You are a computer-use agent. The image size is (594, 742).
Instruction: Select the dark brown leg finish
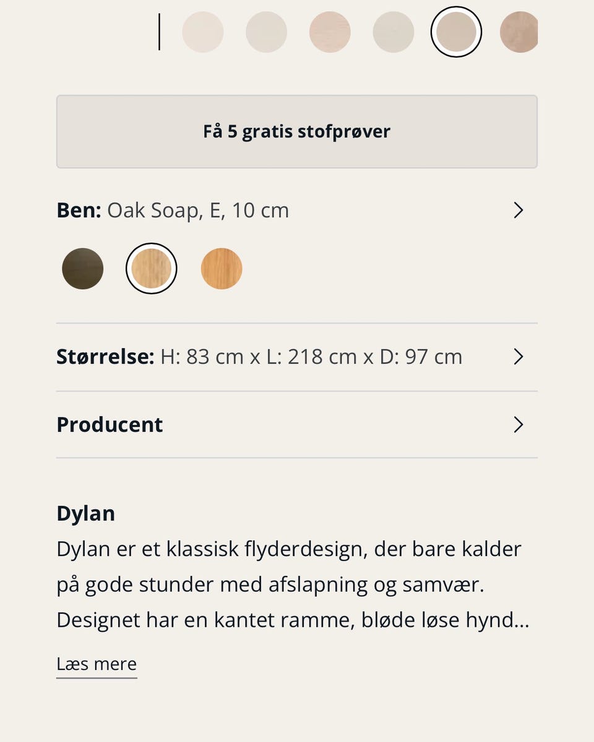pos(83,269)
